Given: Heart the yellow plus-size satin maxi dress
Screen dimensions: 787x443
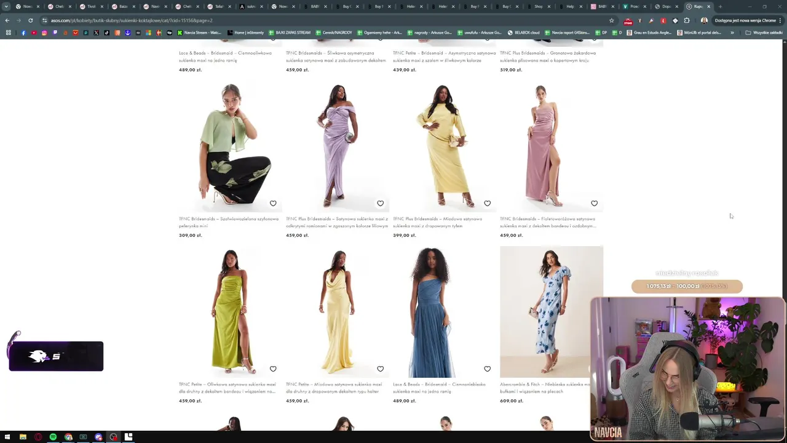Looking at the screenshot, I should point(487,203).
